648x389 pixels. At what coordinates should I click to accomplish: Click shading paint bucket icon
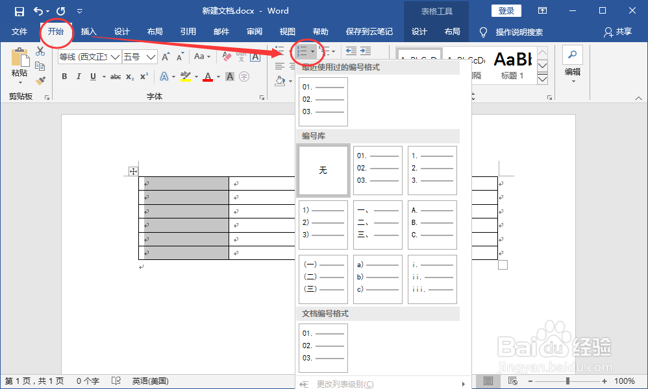pos(280,81)
